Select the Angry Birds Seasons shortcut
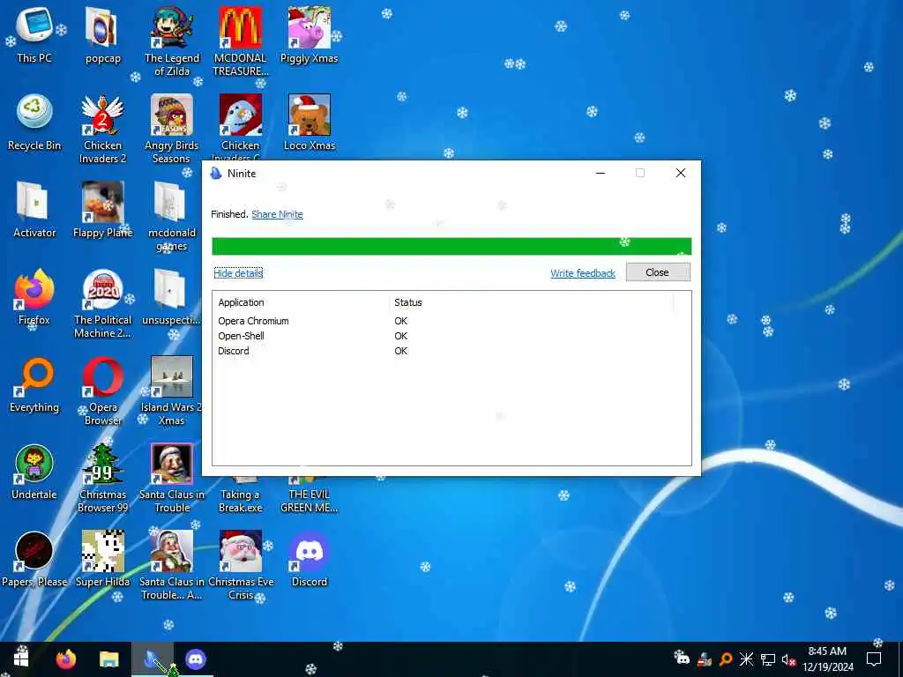 click(x=172, y=130)
